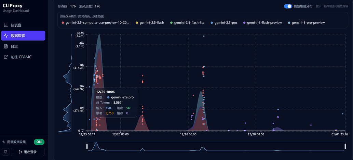Select the 数据探索 sidebar item

(23, 36)
